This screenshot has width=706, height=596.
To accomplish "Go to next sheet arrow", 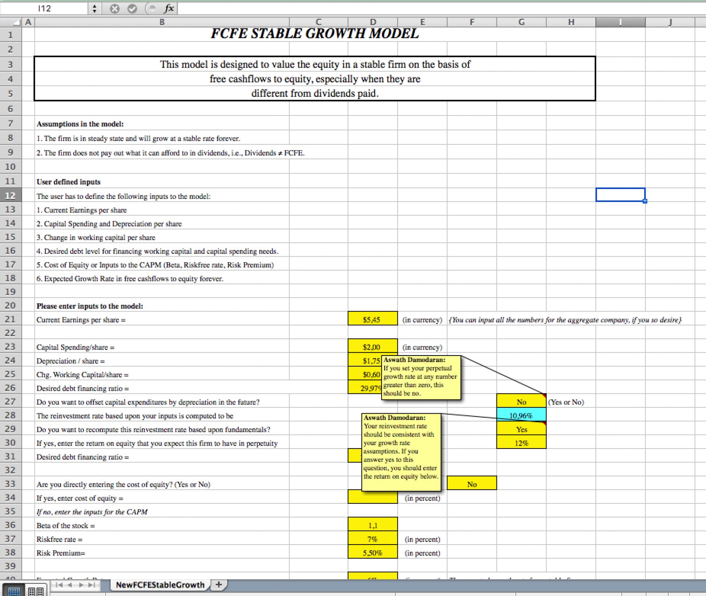I will [81, 585].
